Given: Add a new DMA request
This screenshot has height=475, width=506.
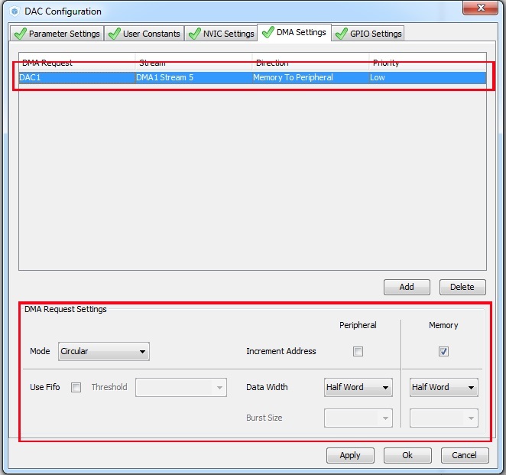Looking at the screenshot, I should 407,287.
